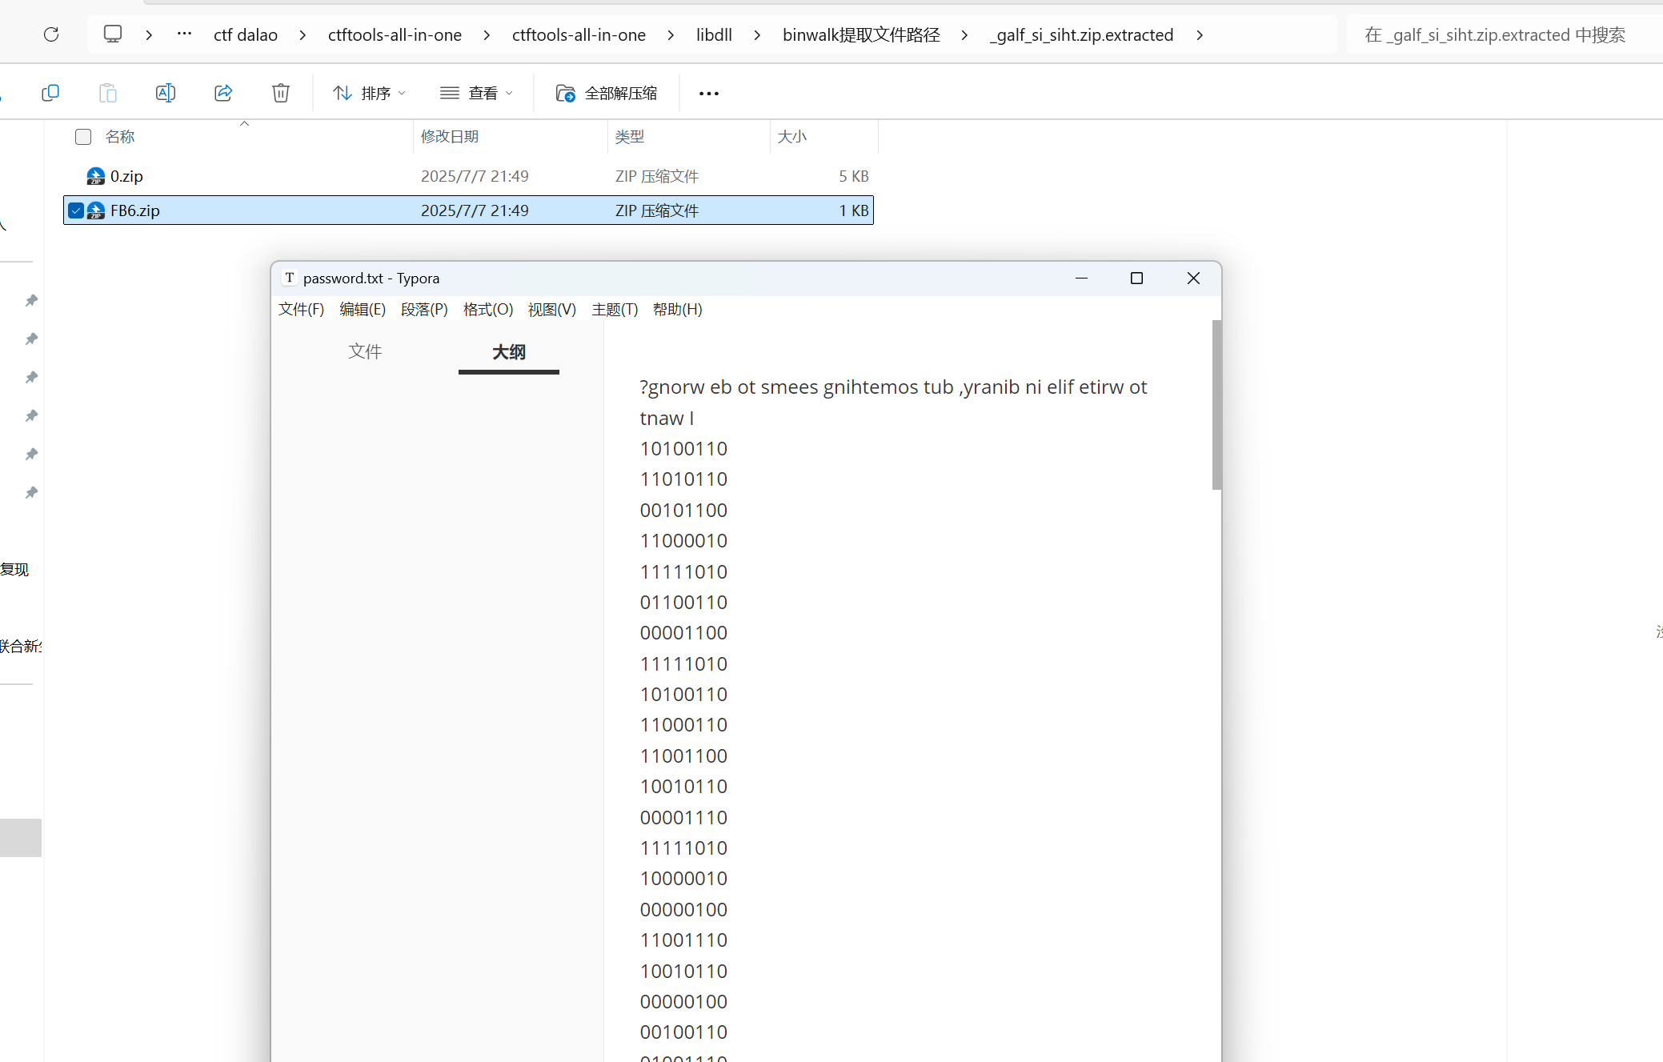Click ctf dalao in the breadcrumb path
The height and width of the screenshot is (1062, 1663).
click(246, 34)
